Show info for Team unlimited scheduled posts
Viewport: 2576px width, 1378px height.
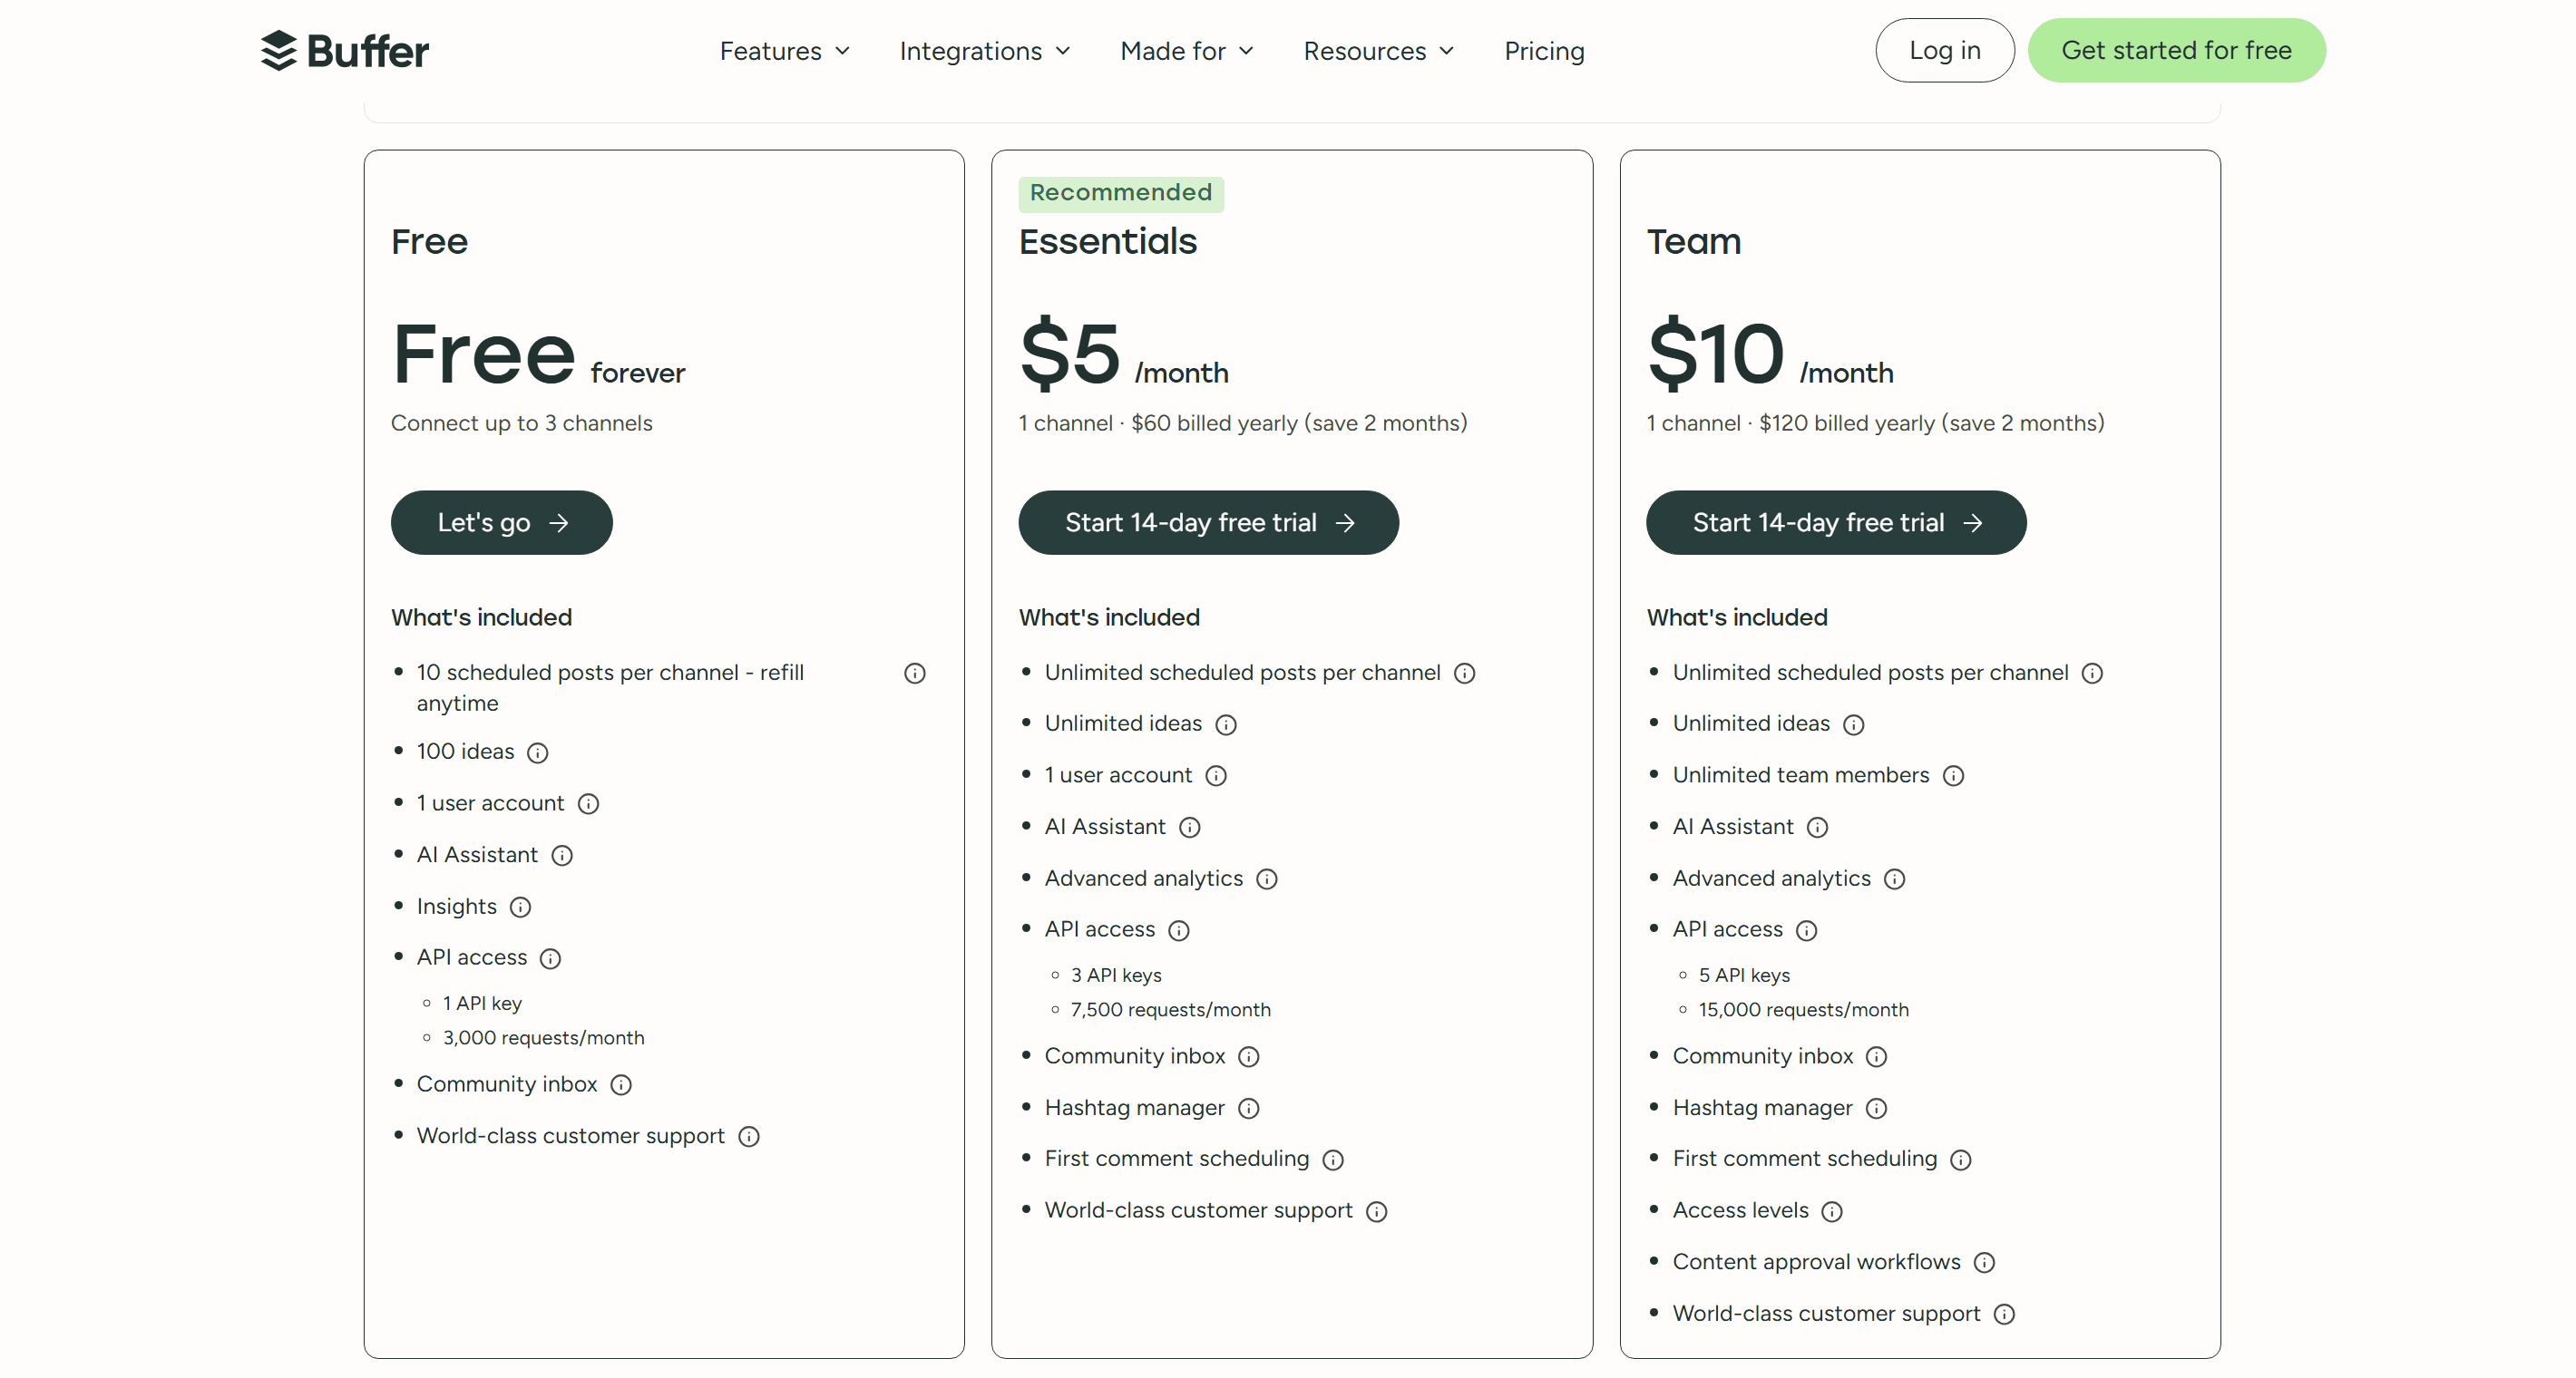click(2092, 674)
